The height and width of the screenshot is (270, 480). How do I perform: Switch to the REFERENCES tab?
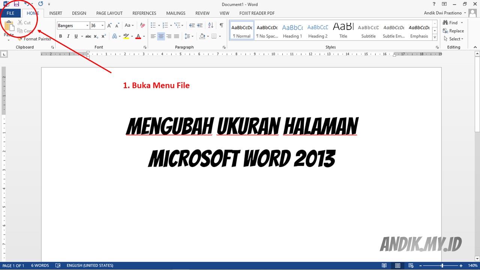tap(144, 13)
